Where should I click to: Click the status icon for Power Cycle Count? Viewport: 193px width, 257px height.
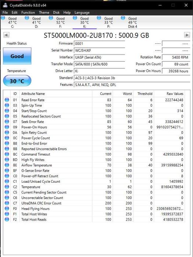[7, 138]
